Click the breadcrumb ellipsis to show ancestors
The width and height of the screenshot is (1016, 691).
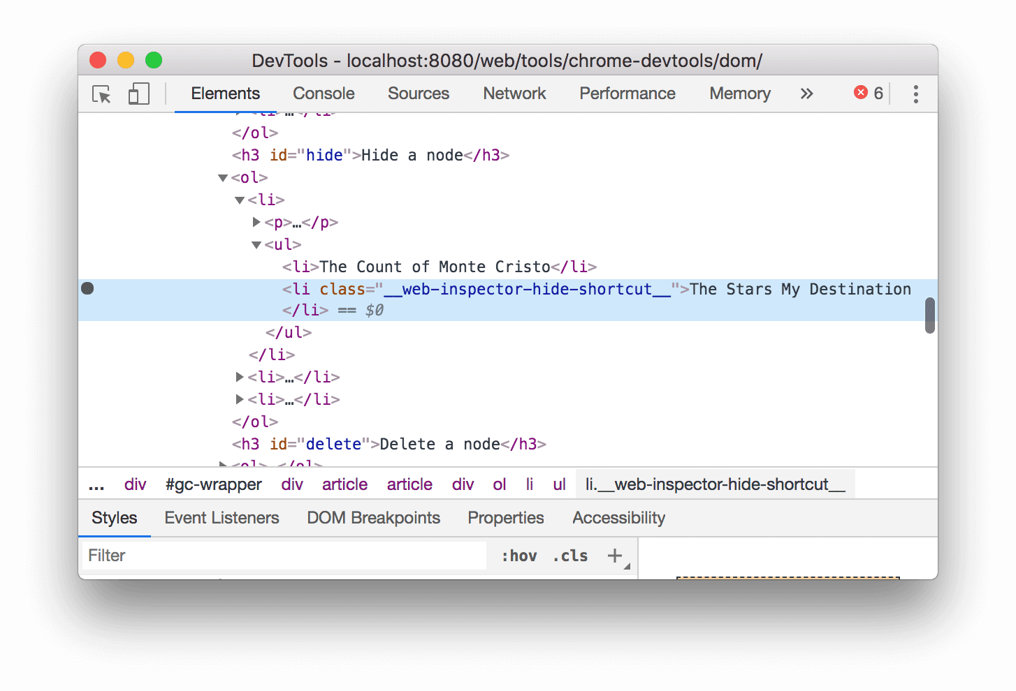[x=96, y=484]
